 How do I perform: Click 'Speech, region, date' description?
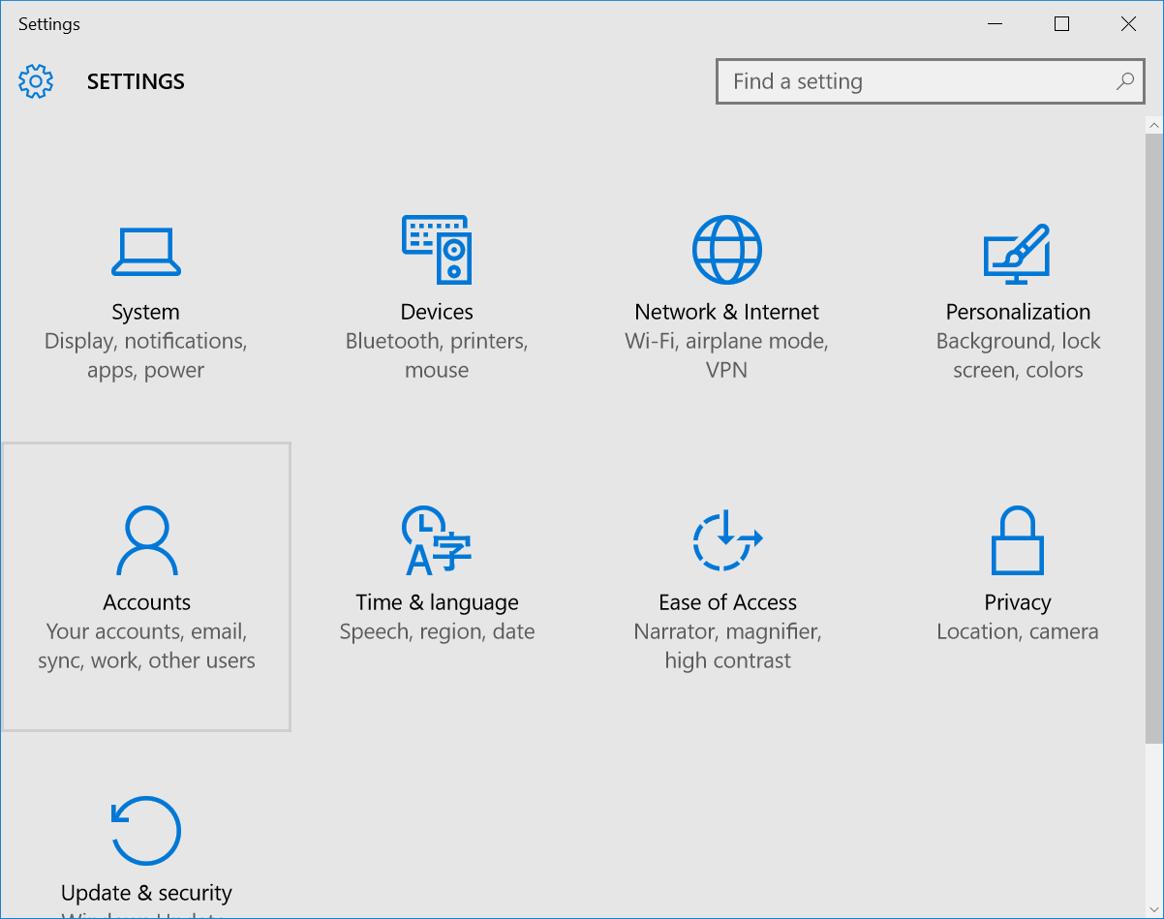point(437,631)
